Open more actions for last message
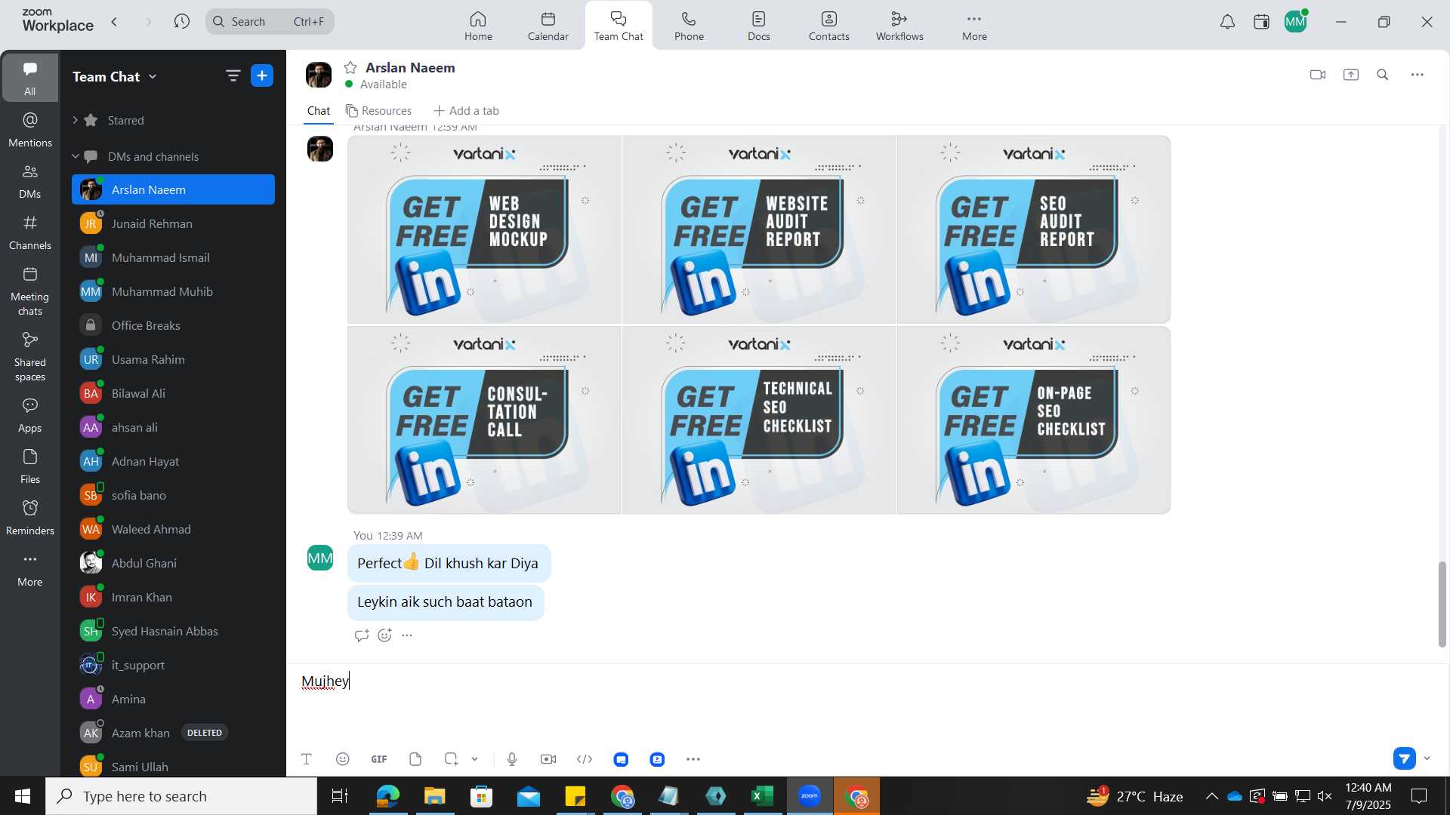The image size is (1450, 815). pyautogui.click(x=407, y=635)
